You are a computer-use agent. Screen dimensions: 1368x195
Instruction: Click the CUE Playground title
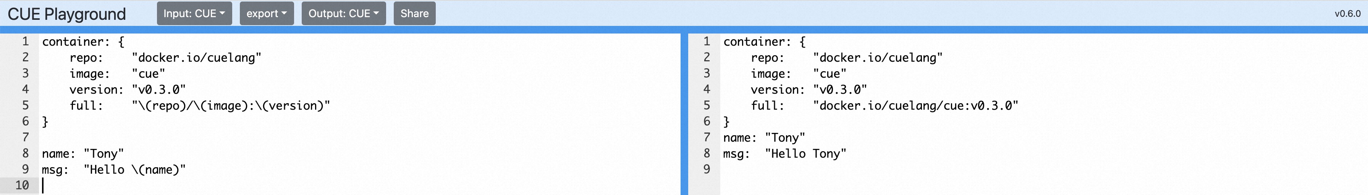pos(66,14)
